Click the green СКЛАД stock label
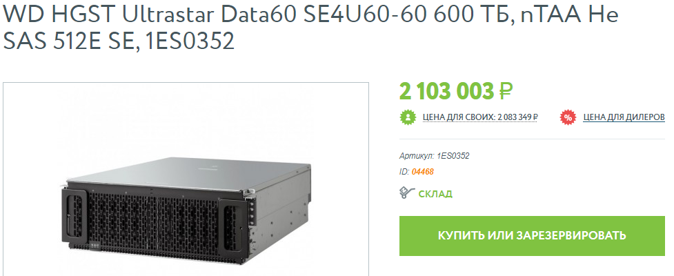 pyautogui.click(x=435, y=194)
